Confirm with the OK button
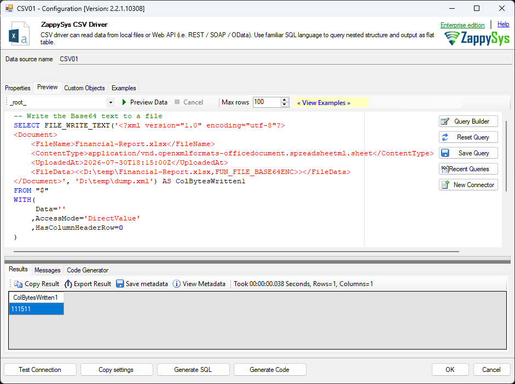The height and width of the screenshot is (384, 515). click(450, 370)
